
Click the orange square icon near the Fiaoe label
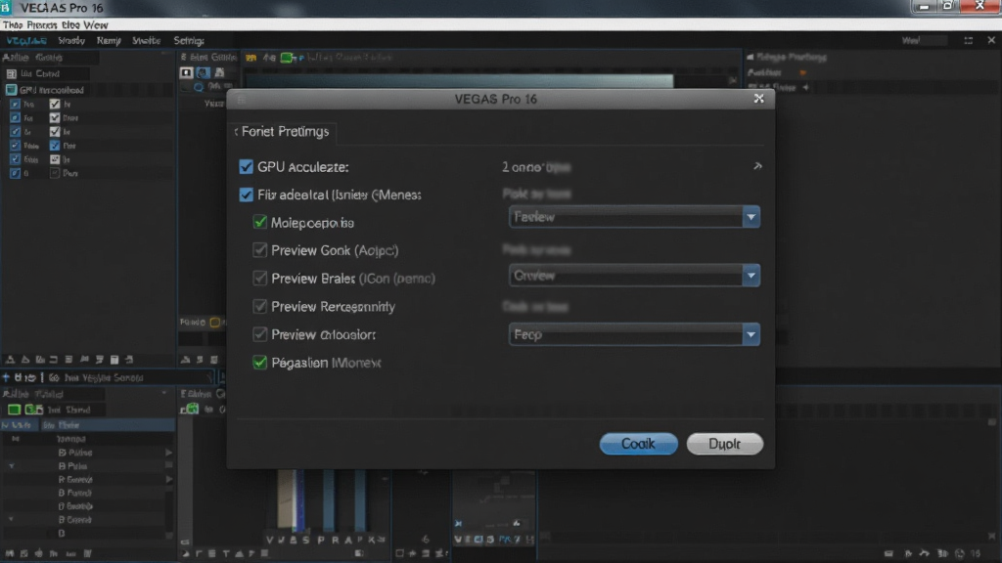215,323
